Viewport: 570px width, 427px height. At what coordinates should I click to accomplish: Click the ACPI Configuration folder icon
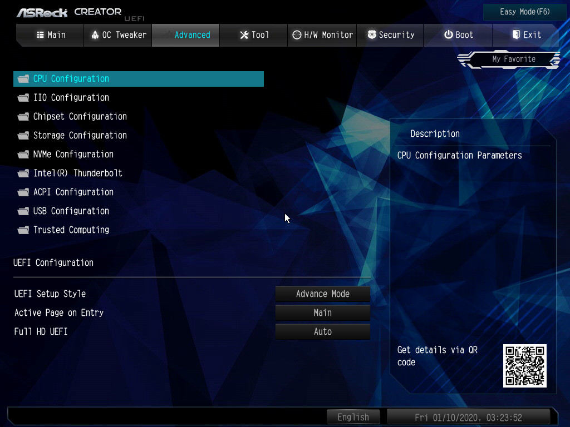click(x=23, y=192)
